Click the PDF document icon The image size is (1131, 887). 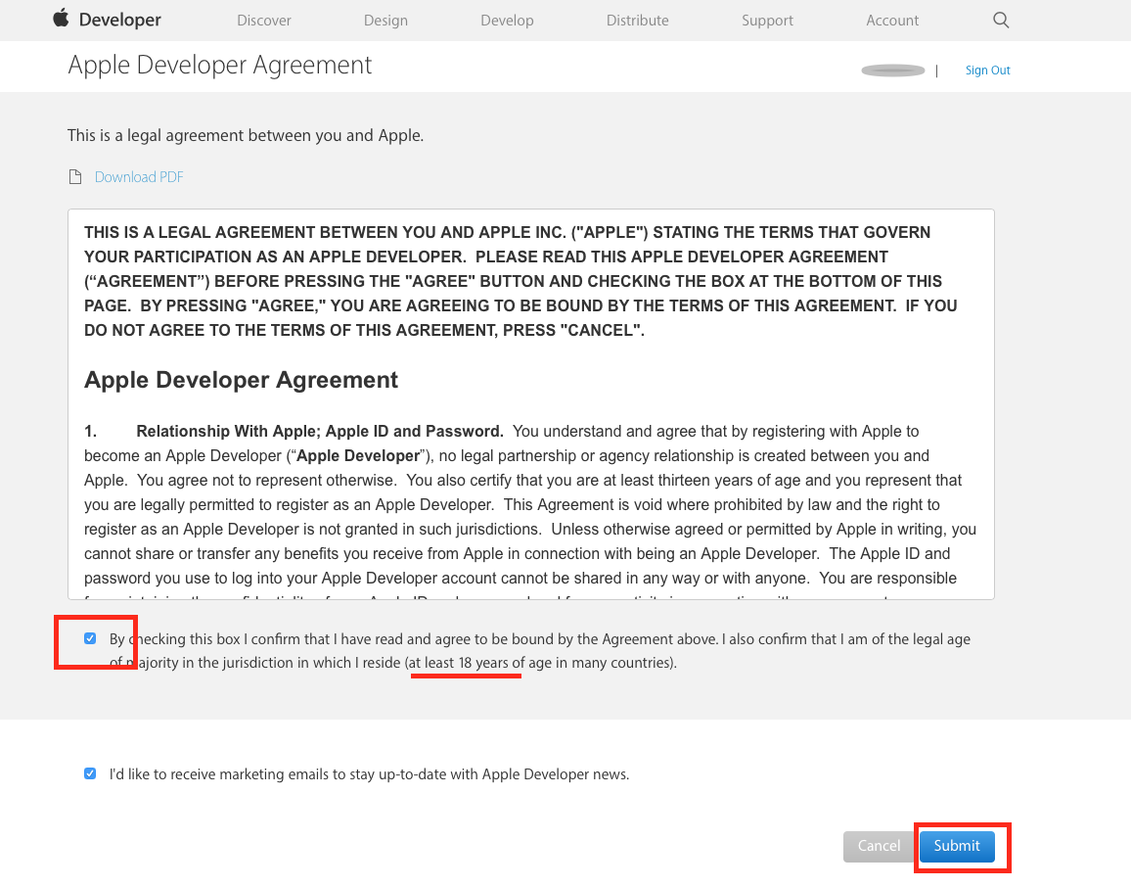[x=75, y=177]
